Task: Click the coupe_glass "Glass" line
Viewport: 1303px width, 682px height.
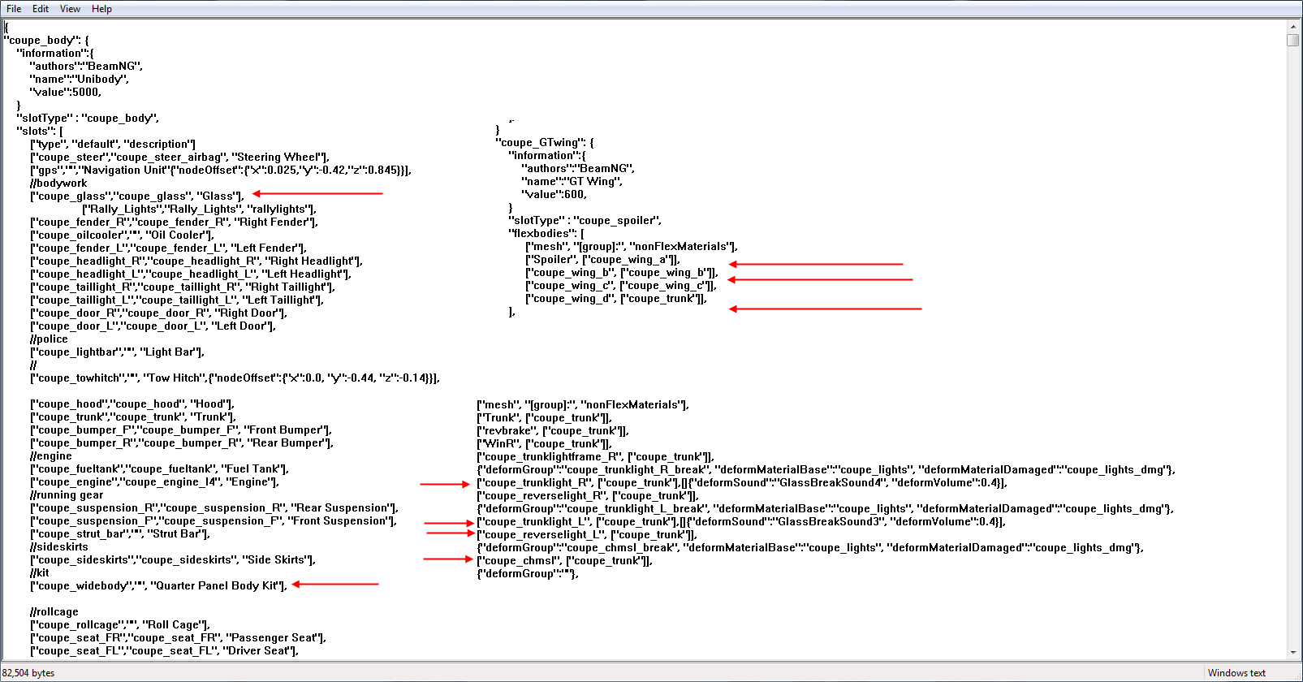Action: click(136, 196)
